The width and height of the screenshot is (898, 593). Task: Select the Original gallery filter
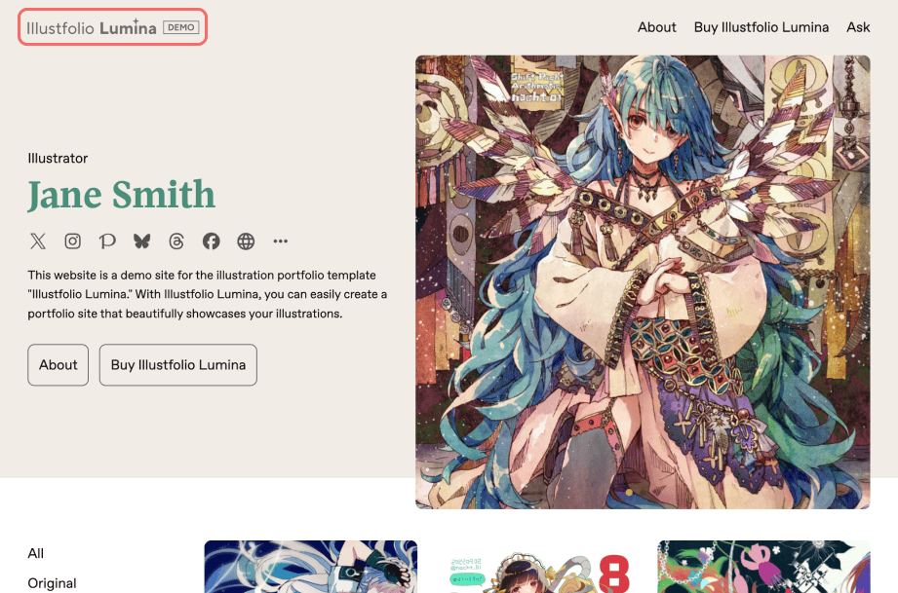pyautogui.click(x=52, y=583)
